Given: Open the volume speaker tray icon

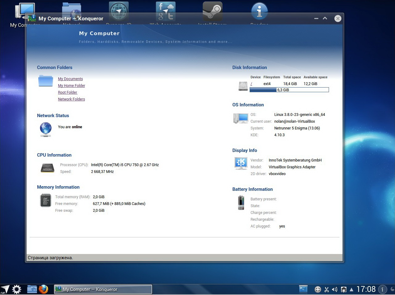Looking at the screenshot, I should [335, 289].
